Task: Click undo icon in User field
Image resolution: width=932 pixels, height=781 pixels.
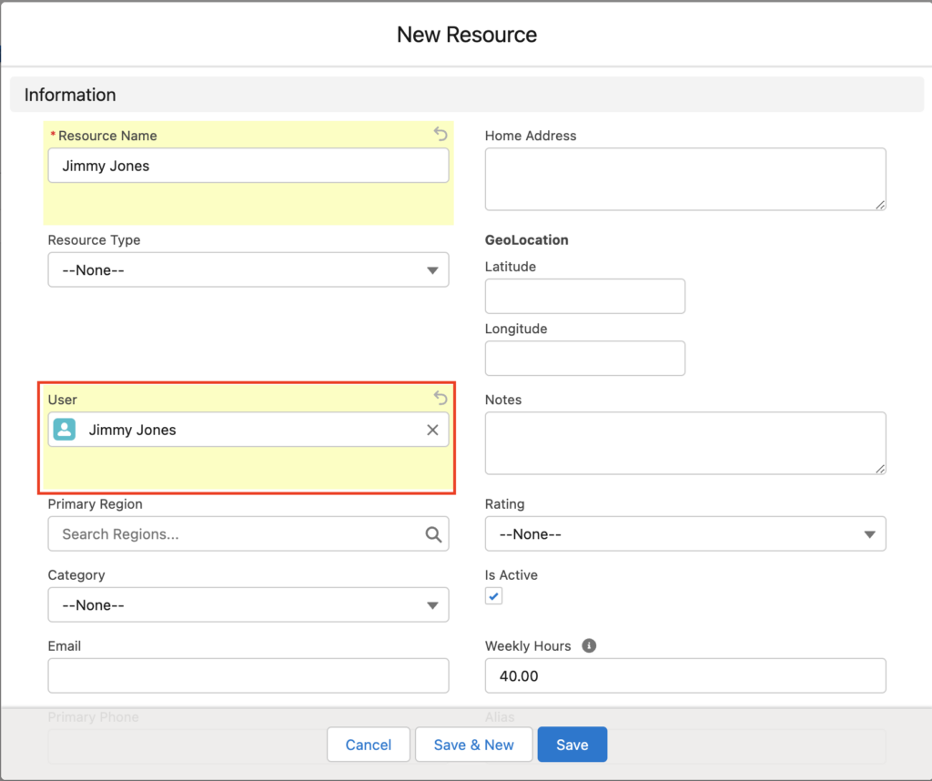Action: (441, 398)
